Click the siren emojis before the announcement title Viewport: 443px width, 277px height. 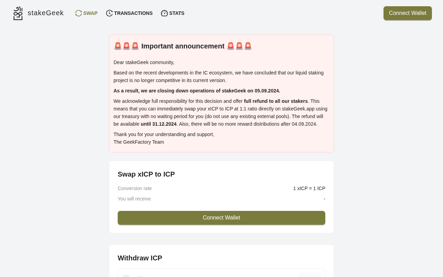pos(126,46)
